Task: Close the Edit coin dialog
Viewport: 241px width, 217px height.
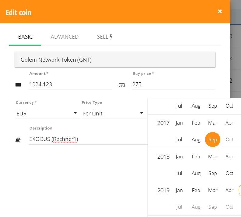Action: 220,11
